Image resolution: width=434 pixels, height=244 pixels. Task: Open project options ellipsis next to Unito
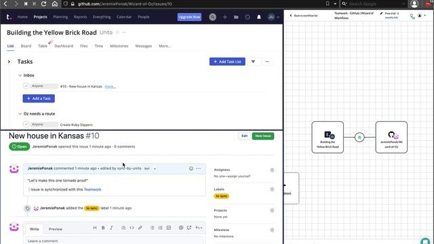click(124, 33)
